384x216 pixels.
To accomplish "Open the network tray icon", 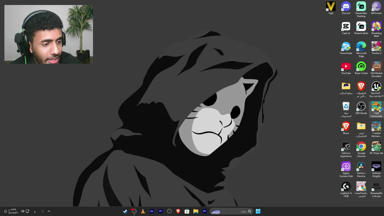I will click(27, 211).
